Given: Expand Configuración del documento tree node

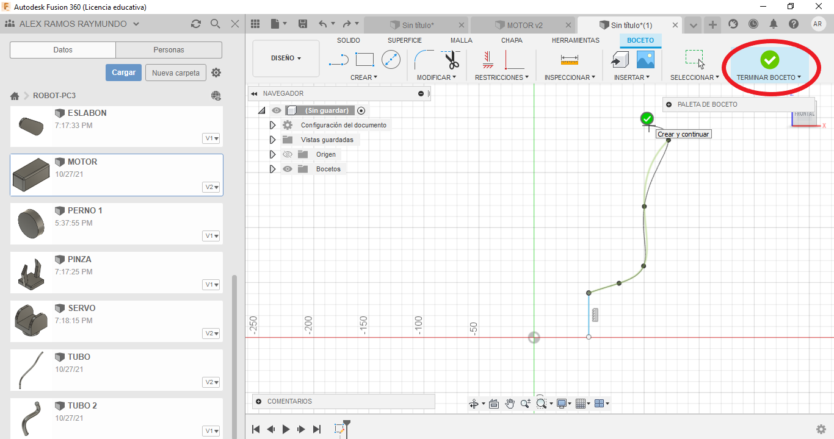Looking at the screenshot, I should click(272, 125).
